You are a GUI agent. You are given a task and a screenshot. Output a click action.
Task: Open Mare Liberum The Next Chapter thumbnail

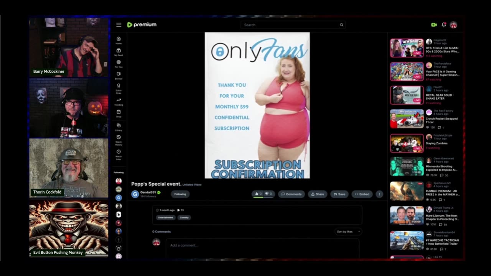[x=407, y=215]
